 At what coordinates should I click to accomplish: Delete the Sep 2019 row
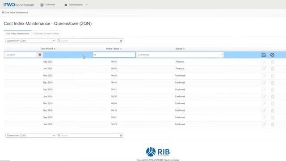click(273, 89)
